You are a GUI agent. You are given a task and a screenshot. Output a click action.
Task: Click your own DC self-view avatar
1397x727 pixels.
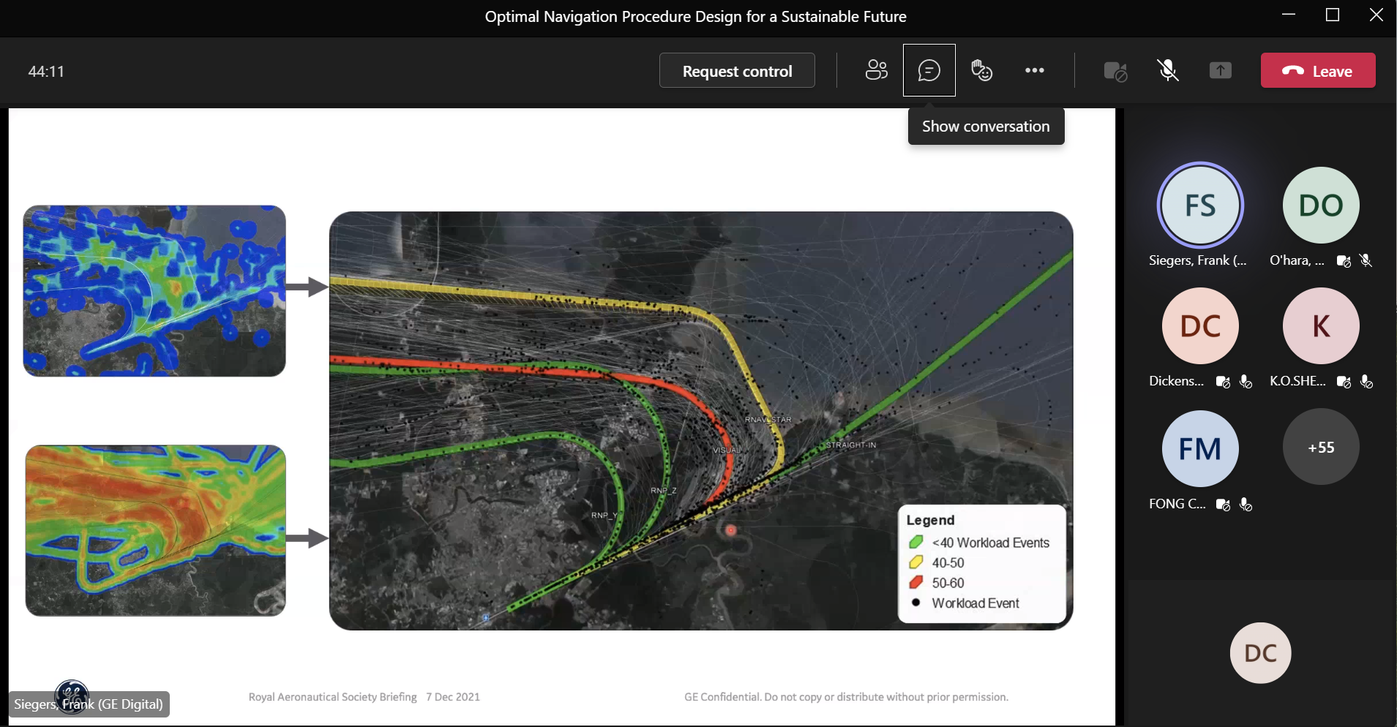pyautogui.click(x=1260, y=653)
